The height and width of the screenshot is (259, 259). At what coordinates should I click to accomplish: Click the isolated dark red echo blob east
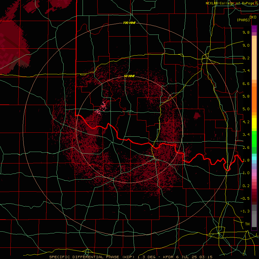click(197, 115)
